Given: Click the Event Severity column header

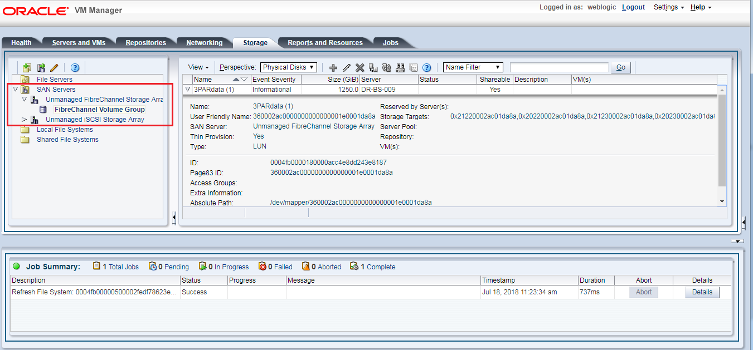Looking at the screenshot, I should 276,80.
